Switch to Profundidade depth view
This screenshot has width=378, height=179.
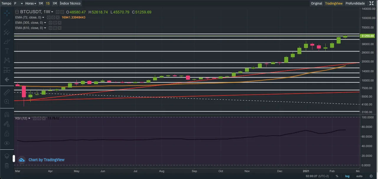(355, 4)
